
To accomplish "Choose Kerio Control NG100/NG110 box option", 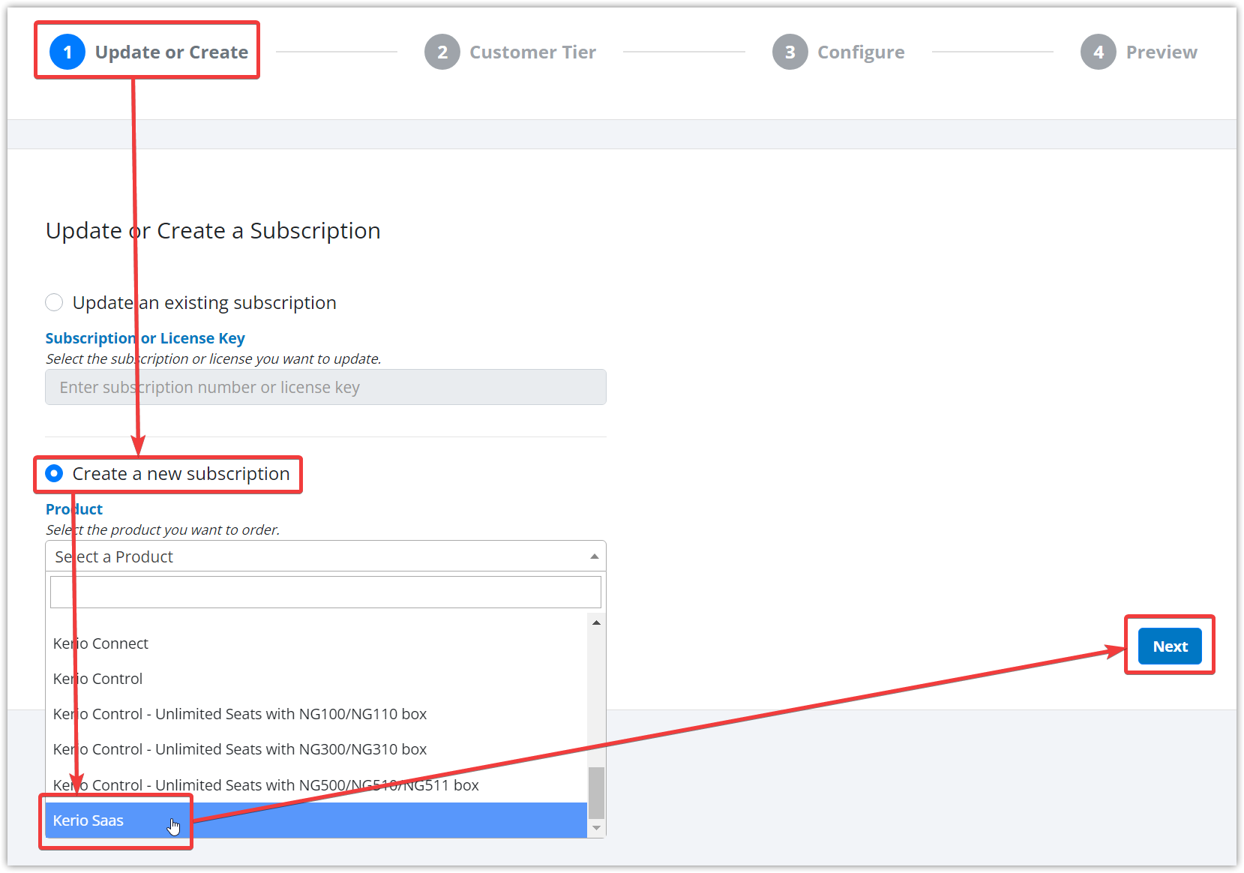I will tap(316, 714).
